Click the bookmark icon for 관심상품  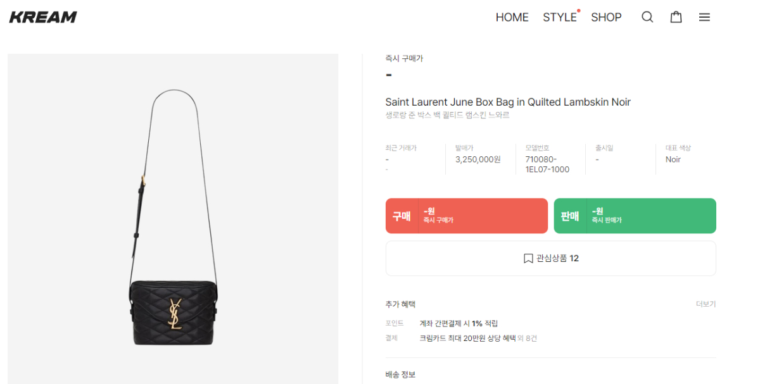pyautogui.click(x=528, y=258)
